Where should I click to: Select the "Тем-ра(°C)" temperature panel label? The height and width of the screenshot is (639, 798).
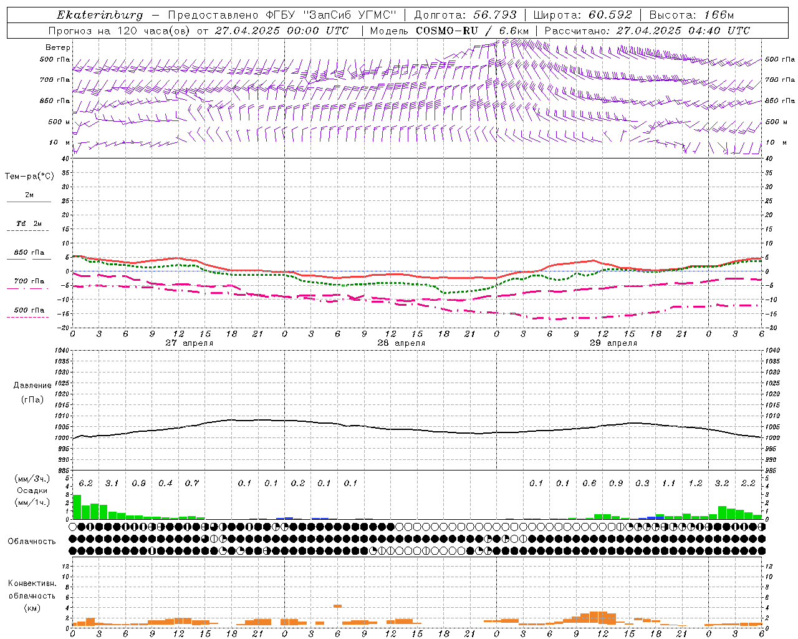[29, 177]
